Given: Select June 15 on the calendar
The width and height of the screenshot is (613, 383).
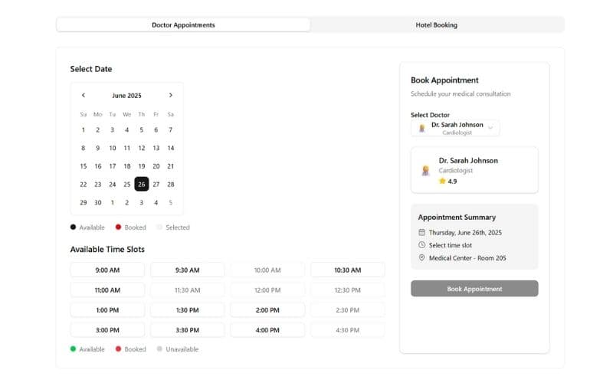Looking at the screenshot, I should [x=84, y=166].
